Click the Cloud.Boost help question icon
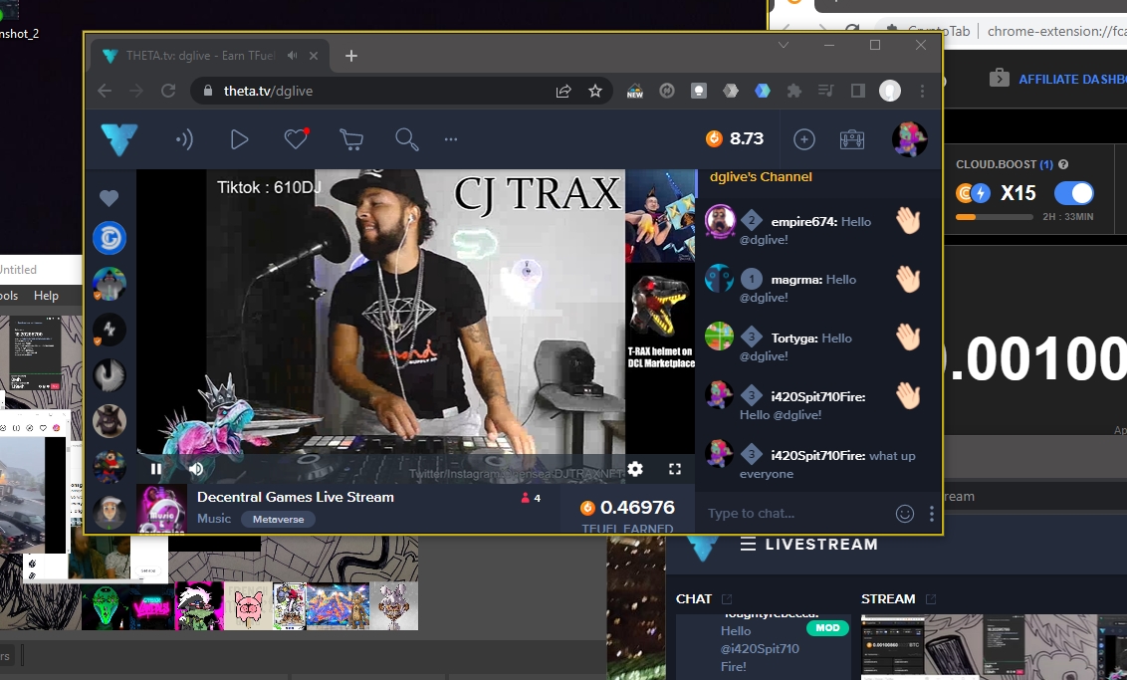The width and height of the screenshot is (1127, 680). pos(1063,164)
